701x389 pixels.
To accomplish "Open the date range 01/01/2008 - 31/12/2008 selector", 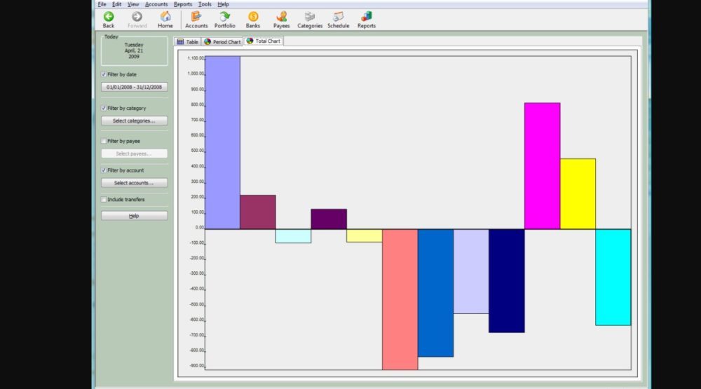I will pos(134,87).
